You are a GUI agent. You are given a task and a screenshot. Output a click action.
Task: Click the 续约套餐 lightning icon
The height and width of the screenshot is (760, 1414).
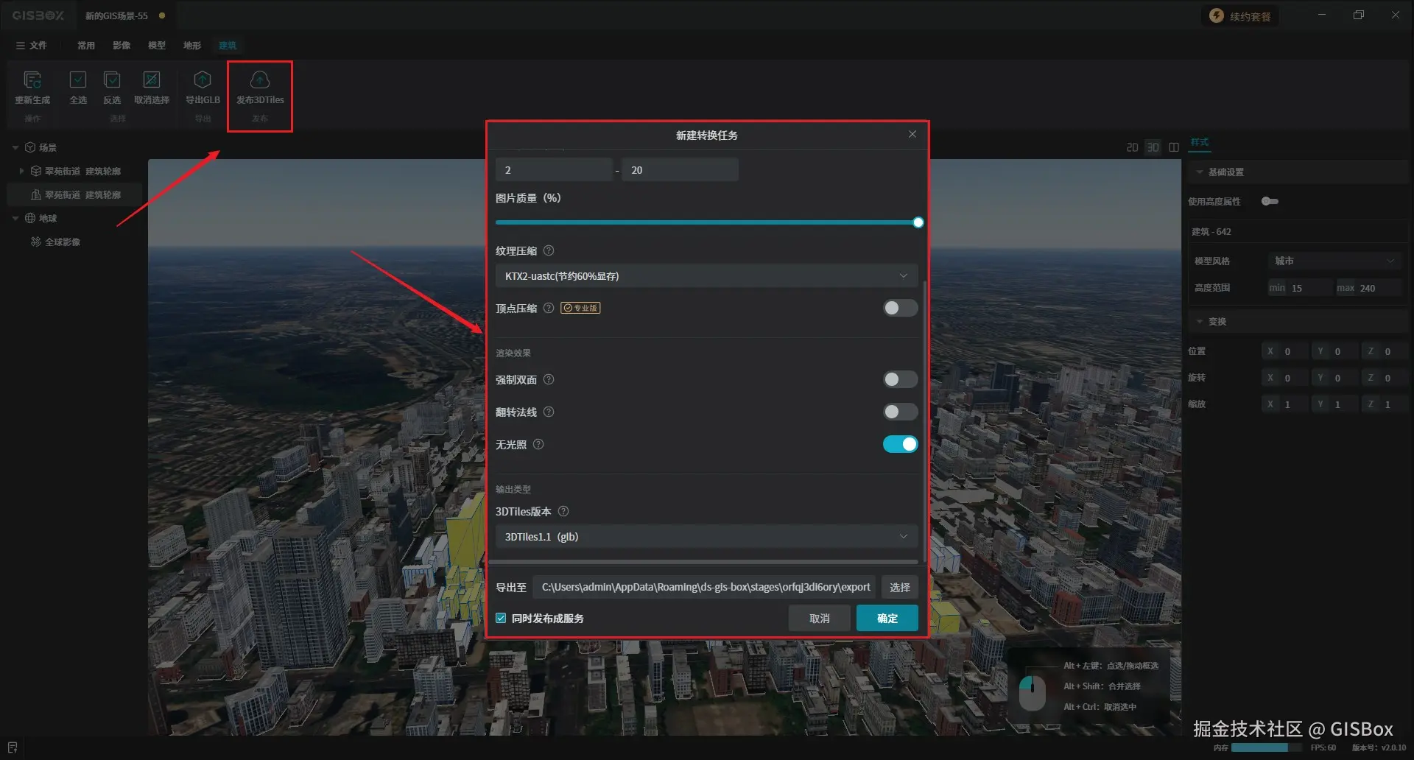point(1217,16)
